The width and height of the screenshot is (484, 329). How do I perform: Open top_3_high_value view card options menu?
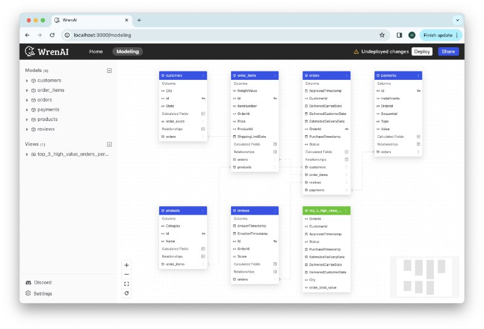point(346,210)
